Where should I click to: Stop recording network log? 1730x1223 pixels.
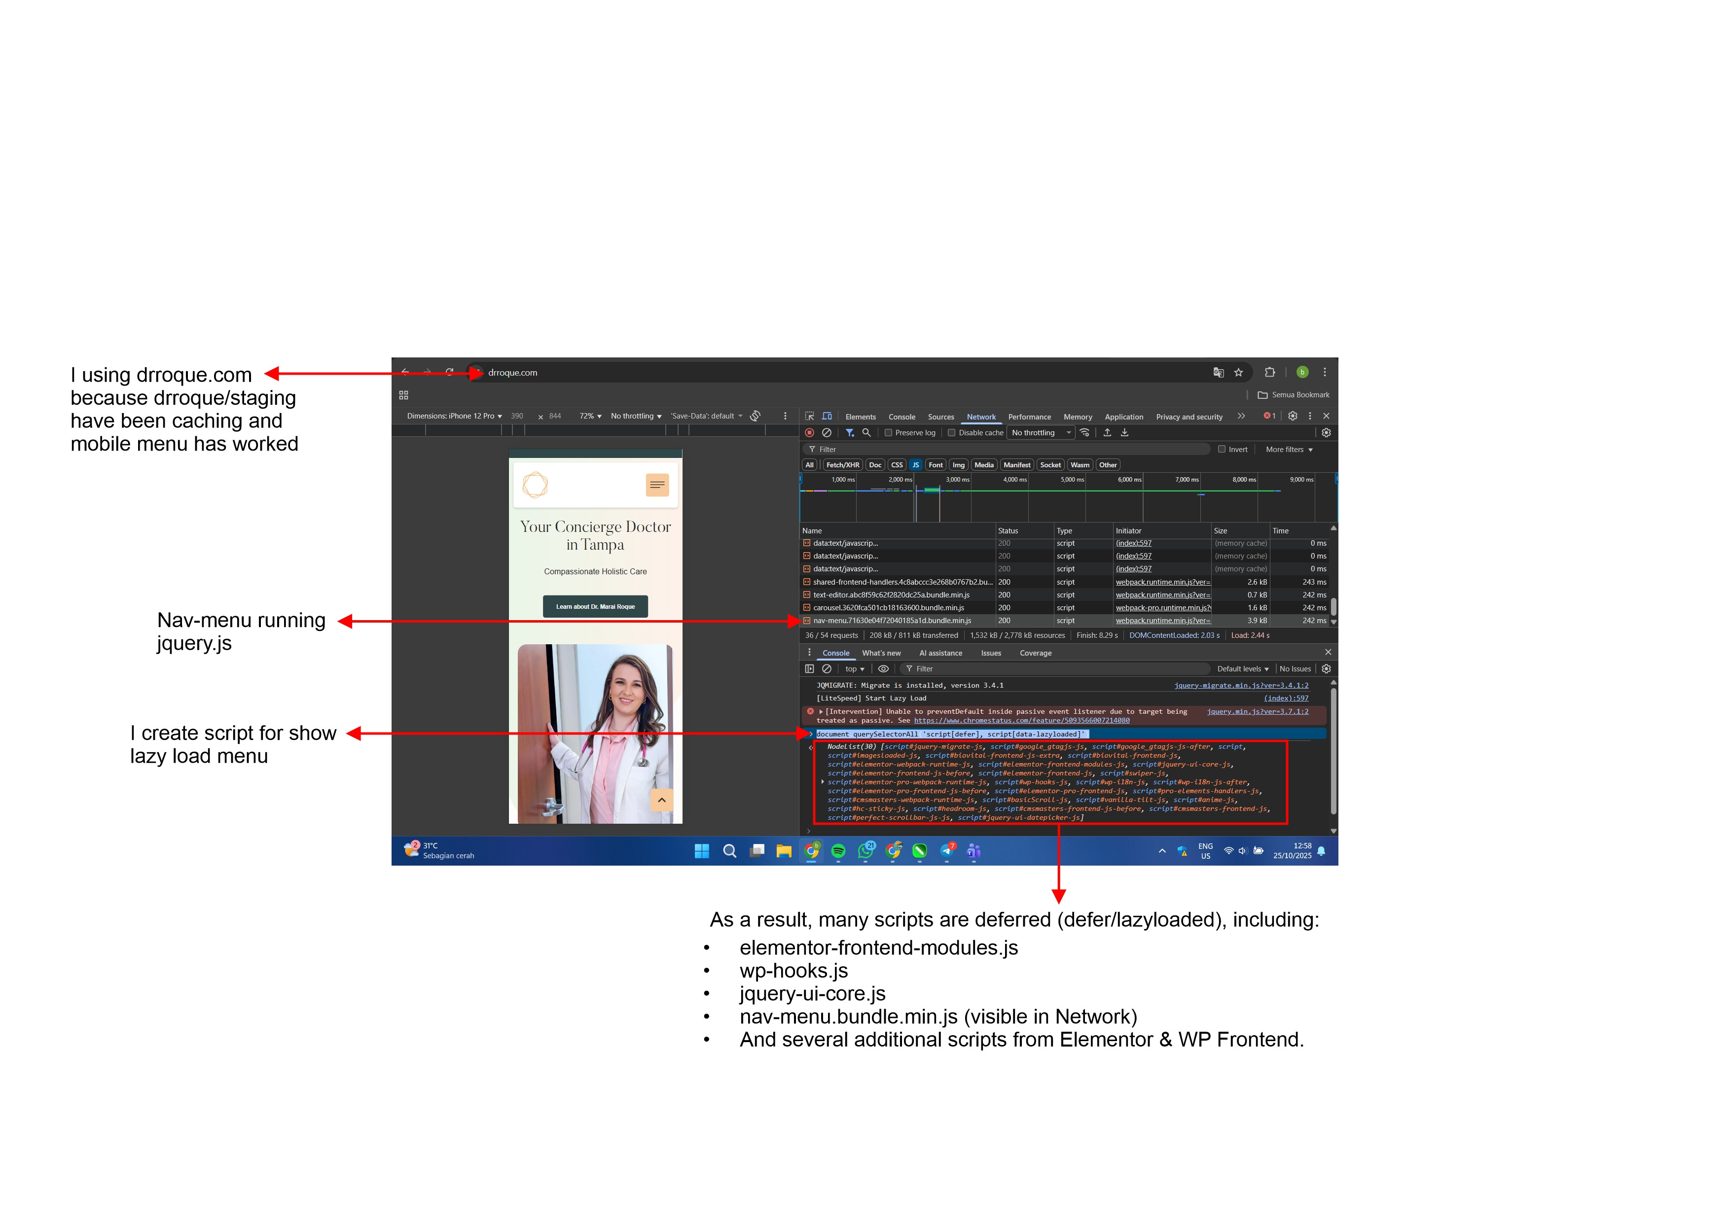click(x=809, y=433)
